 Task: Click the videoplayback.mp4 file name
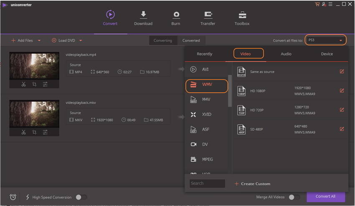pyautogui.click(x=81, y=55)
